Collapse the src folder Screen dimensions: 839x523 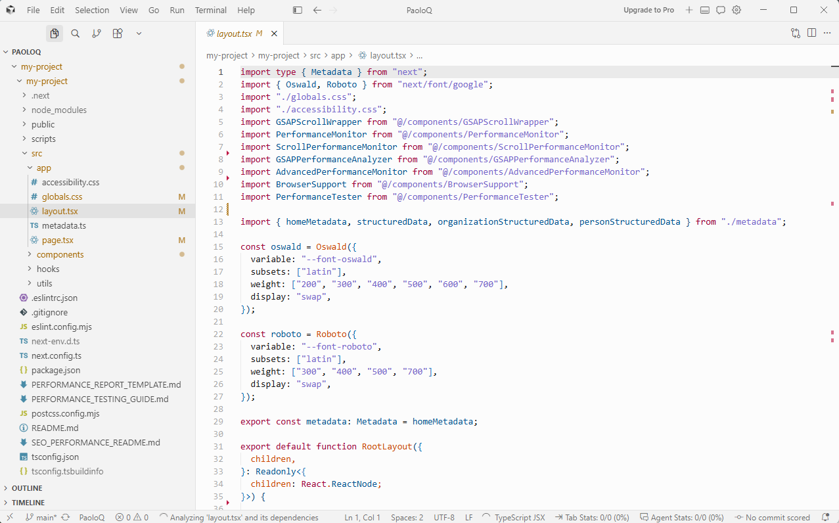(x=97, y=153)
